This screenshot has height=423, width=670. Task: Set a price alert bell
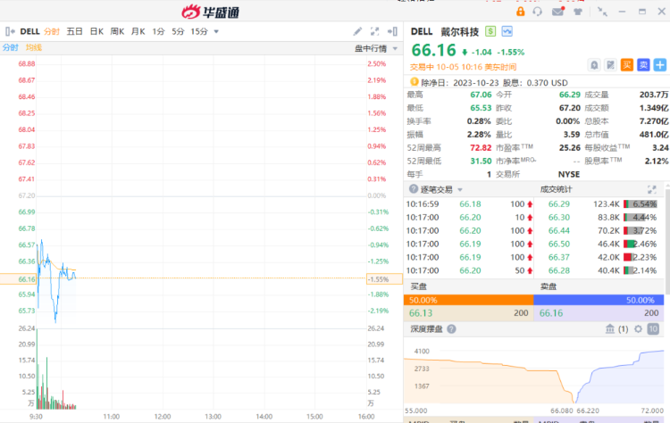click(x=594, y=65)
